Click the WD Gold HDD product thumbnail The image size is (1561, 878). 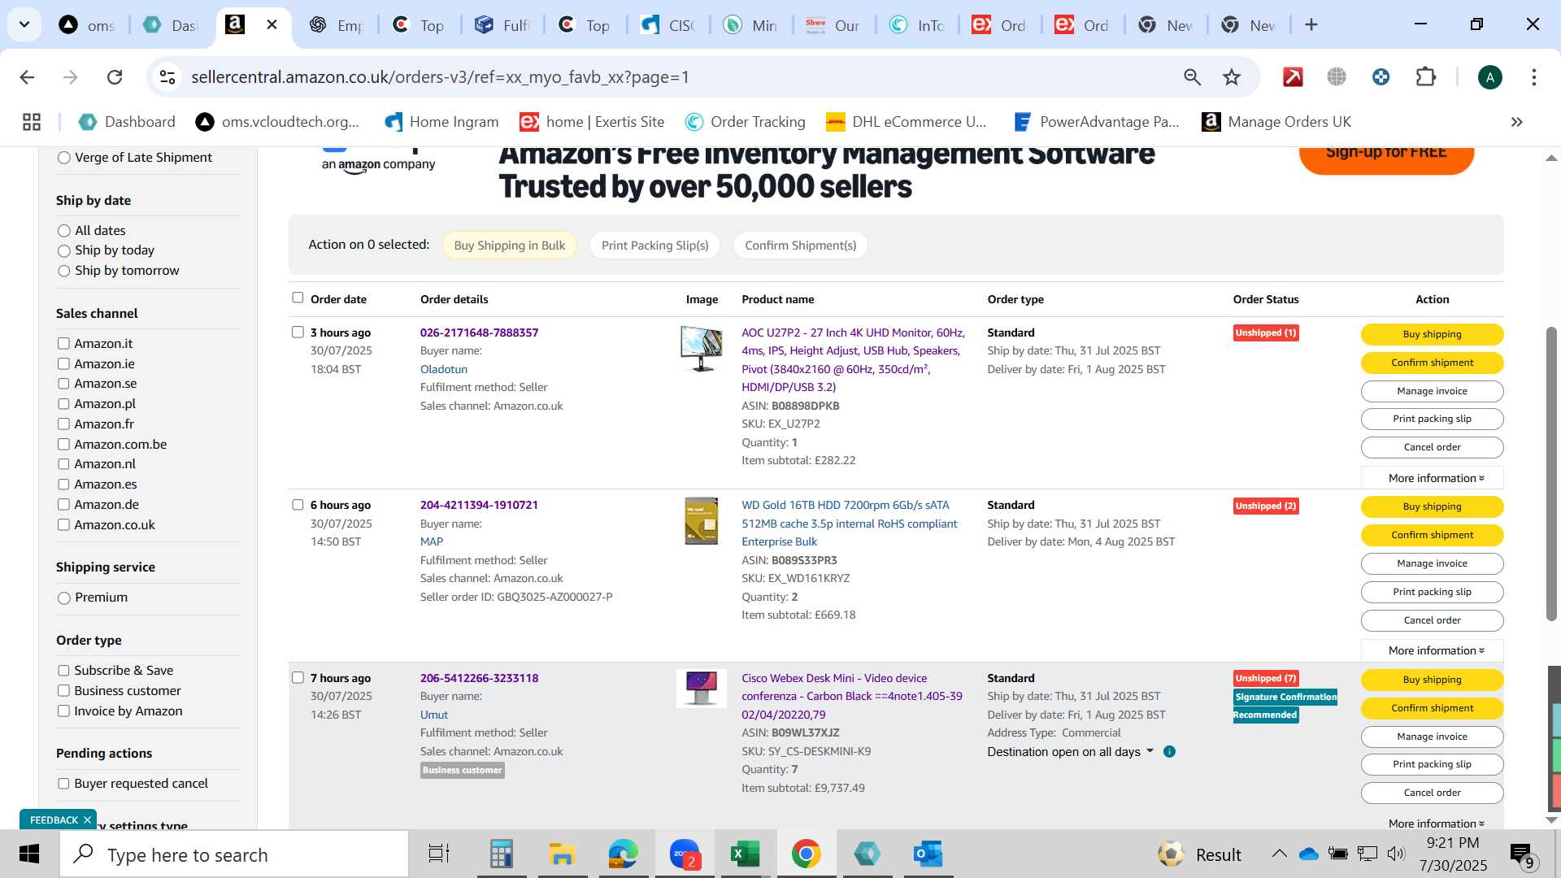[x=702, y=521]
